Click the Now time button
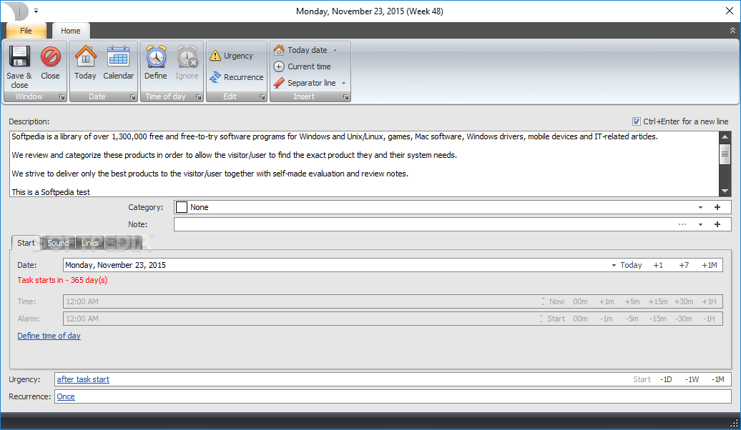741x430 pixels. pos(556,301)
